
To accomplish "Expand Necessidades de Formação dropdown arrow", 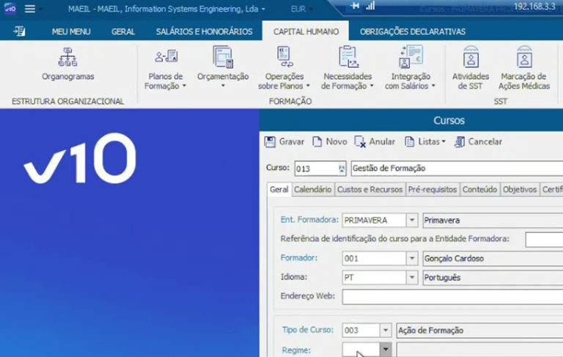I will click(x=372, y=86).
